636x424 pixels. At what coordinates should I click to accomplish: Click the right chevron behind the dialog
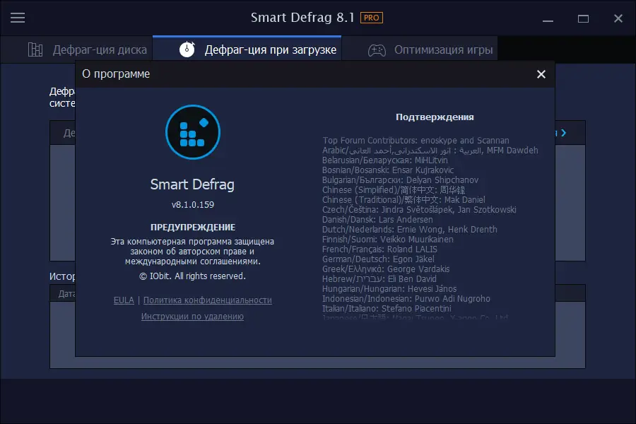click(563, 133)
